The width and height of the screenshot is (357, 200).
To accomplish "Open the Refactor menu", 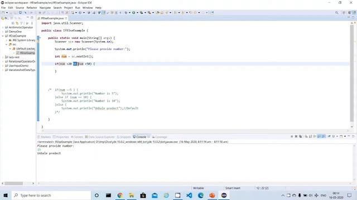I will click(x=32, y=8).
